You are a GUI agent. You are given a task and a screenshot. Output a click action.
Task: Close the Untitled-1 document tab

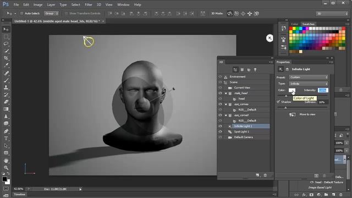click(103, 21)
